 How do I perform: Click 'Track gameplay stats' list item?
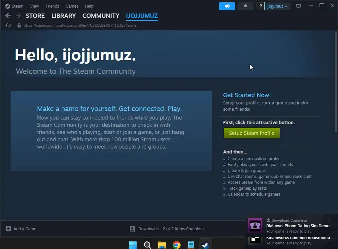(247, 188)
